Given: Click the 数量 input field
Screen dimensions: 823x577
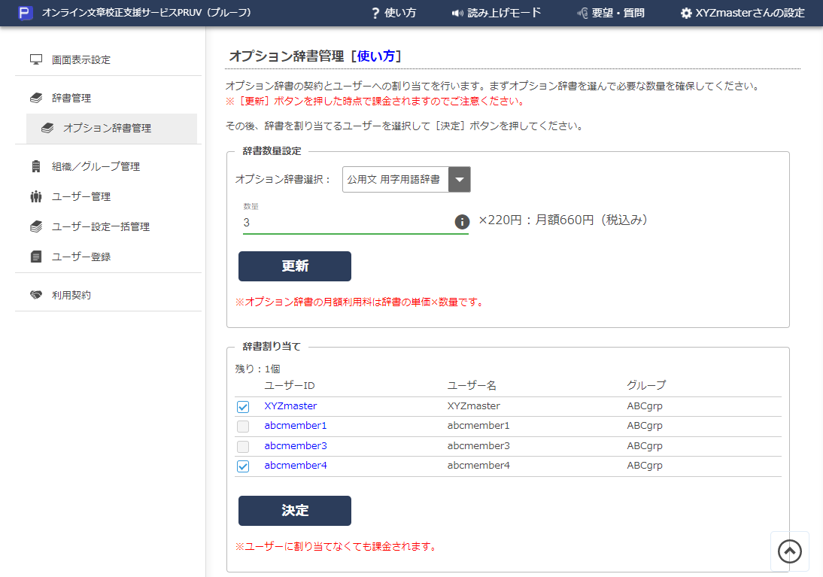Looking at the screenshot, I should (x=346, y=223).
